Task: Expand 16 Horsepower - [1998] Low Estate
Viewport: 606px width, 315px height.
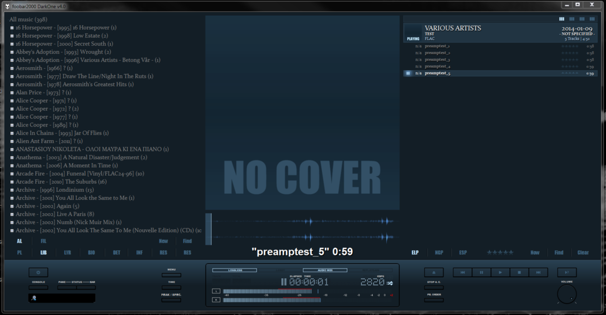Action: pos(12,36)
